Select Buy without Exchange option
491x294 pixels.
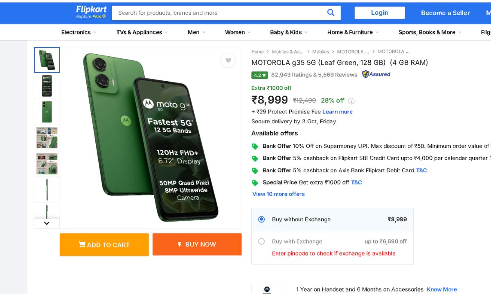click(x=261, y=219)
